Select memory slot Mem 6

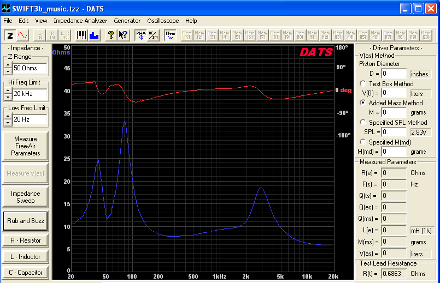pos(250,35)
